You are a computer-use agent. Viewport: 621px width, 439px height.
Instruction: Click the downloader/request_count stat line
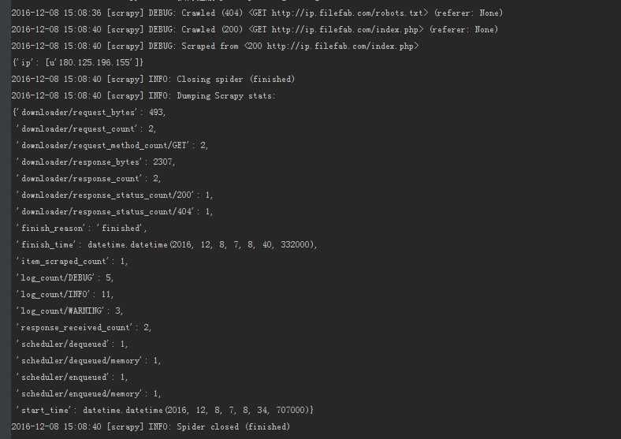[86, 129]
